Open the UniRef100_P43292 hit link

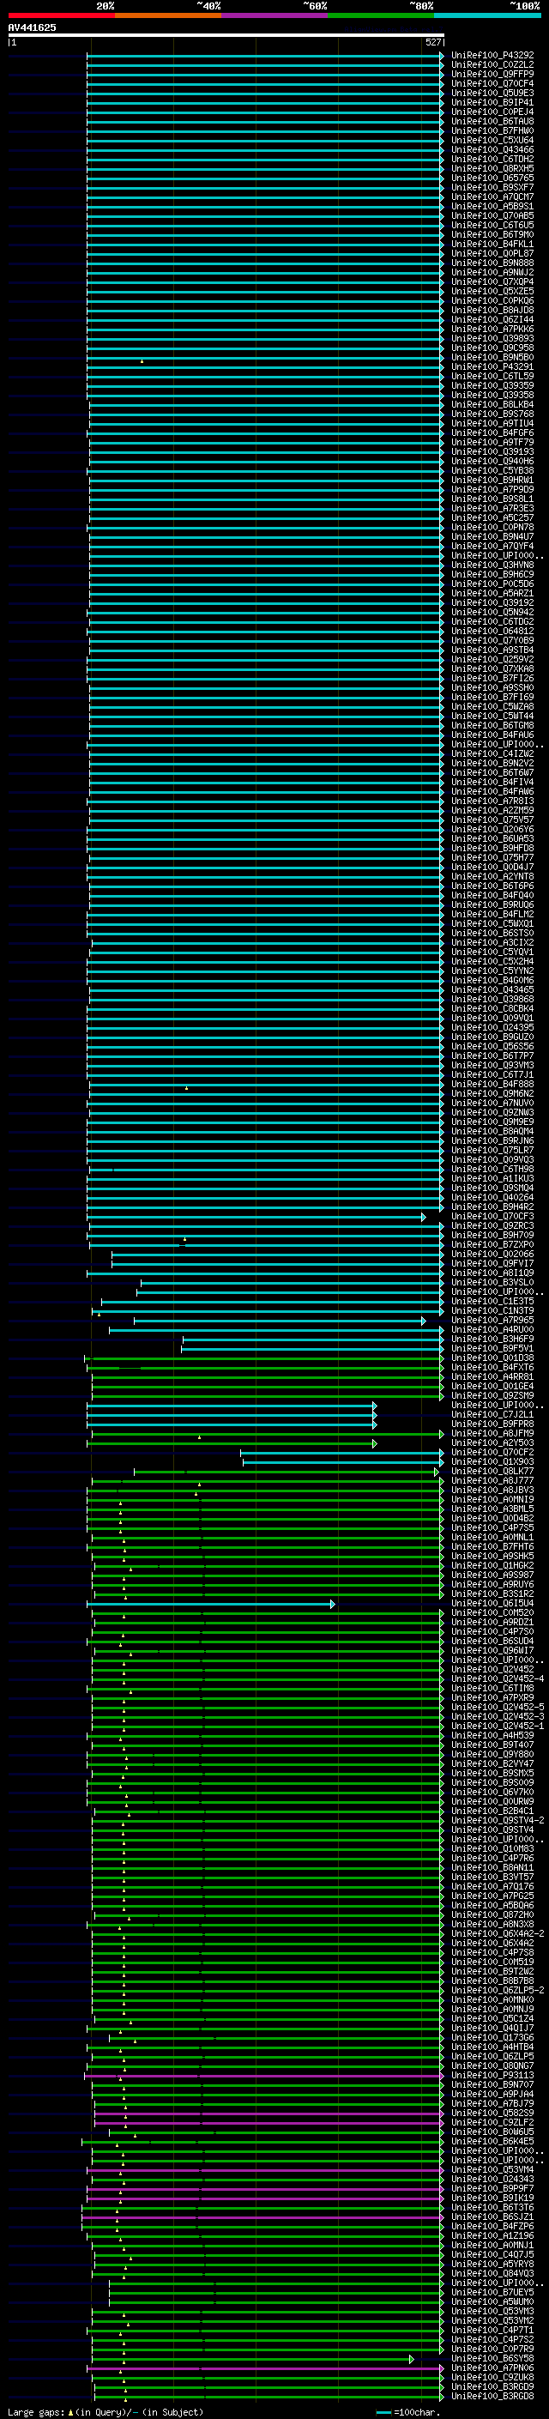492,56
